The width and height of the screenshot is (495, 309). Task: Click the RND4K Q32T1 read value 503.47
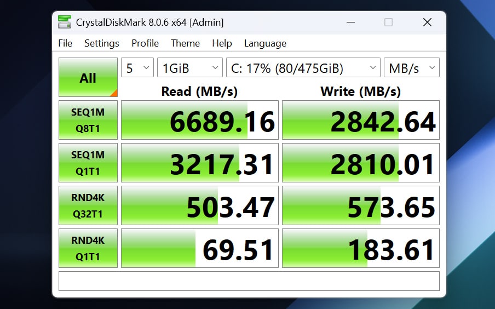pyautogui.click(x=200, y=205)
